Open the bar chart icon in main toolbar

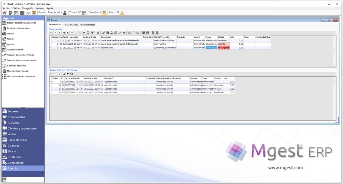28,13
